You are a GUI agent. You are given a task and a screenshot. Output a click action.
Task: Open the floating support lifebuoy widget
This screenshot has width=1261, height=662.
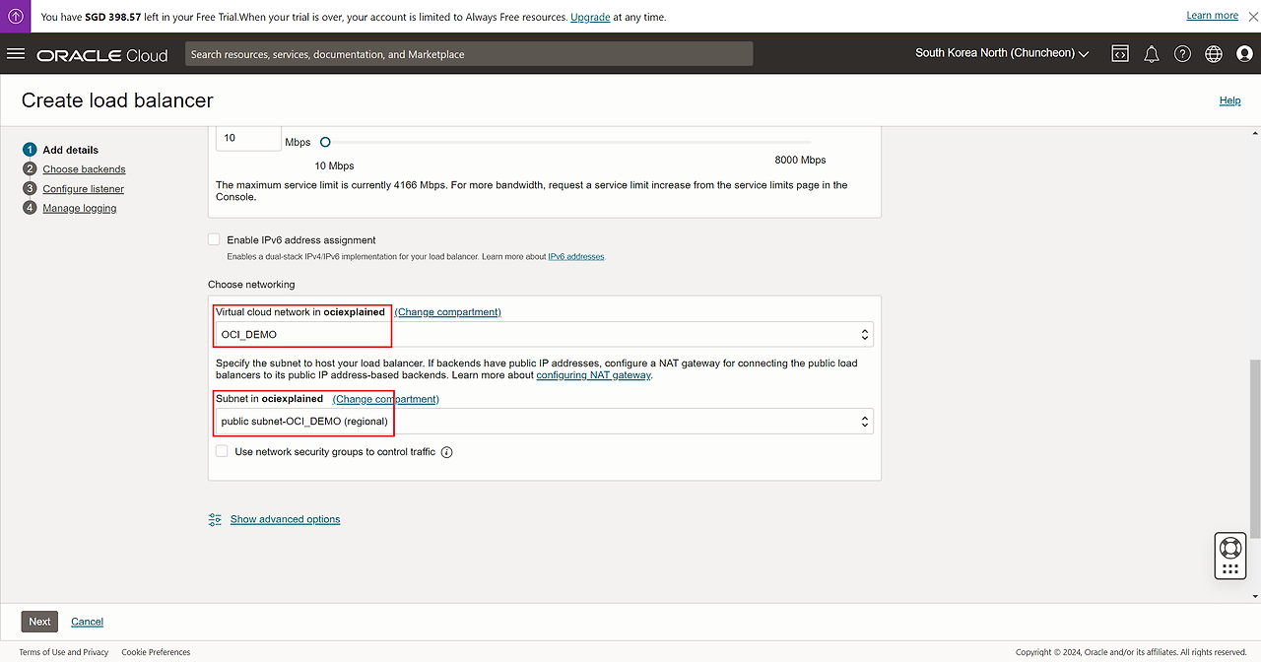tap(1229, 548)
